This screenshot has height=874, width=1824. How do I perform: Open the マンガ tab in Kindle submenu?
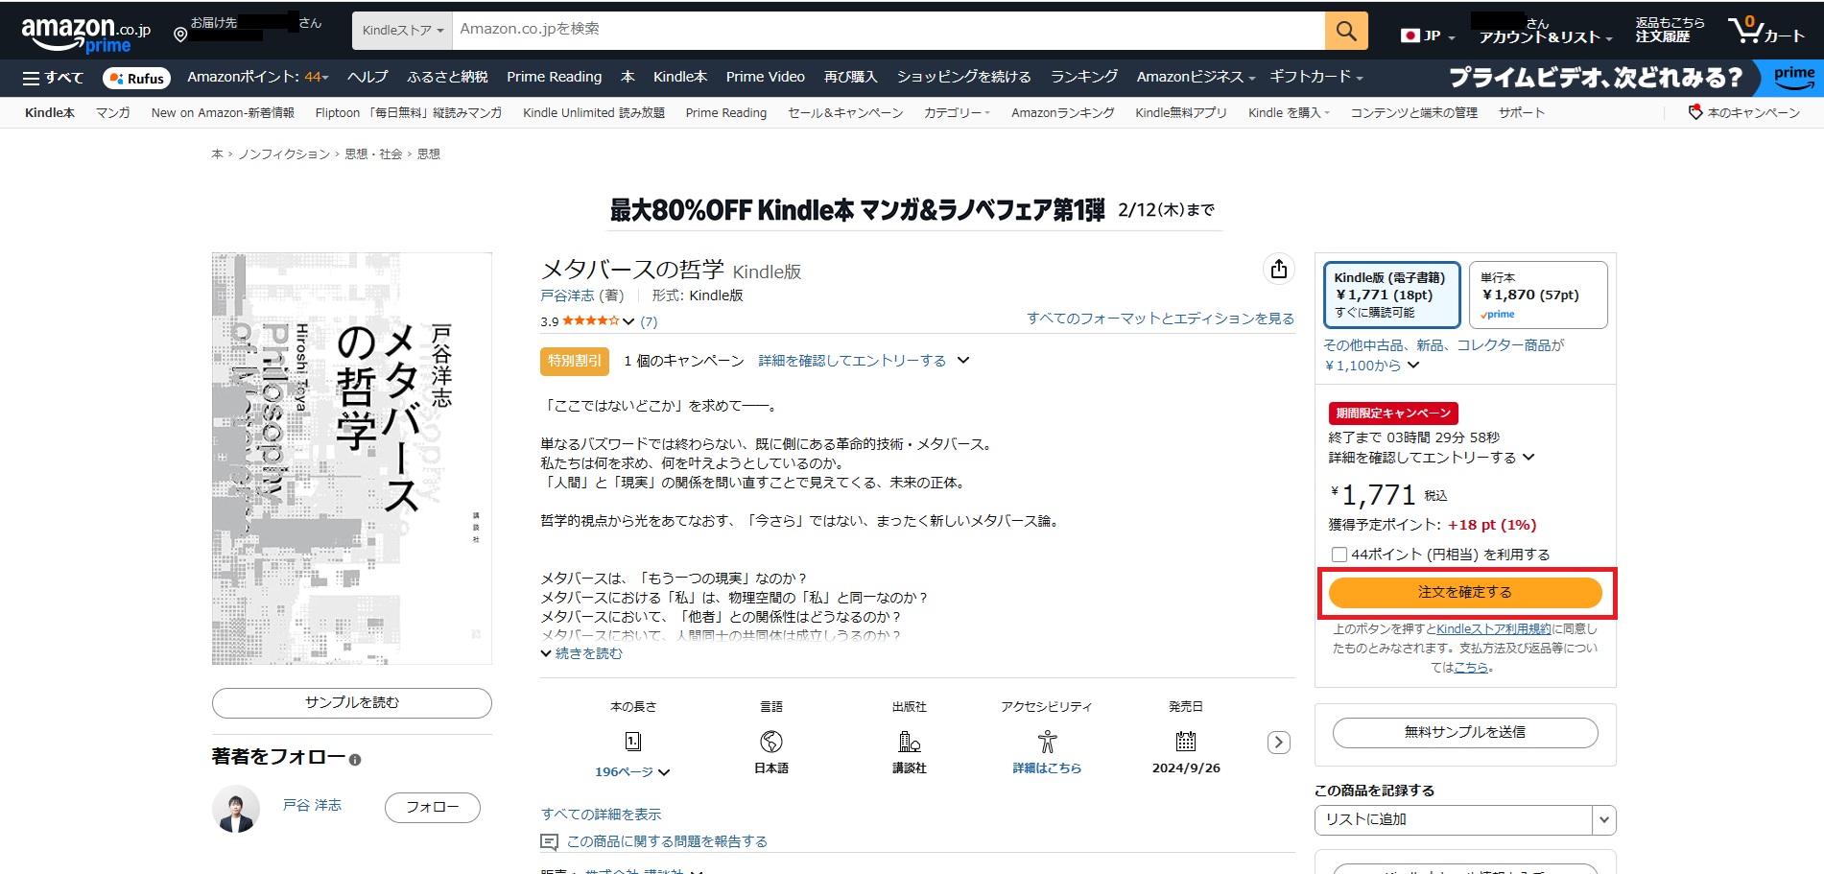pyautogui.click(x=112, y=113)
